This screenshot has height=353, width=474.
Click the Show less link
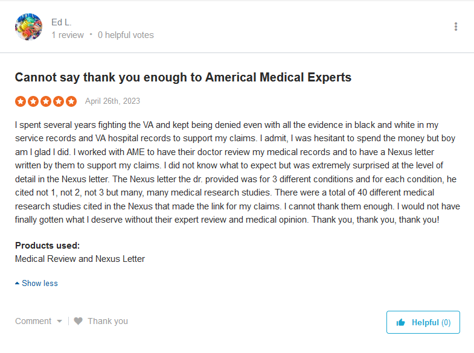(40, 283)
